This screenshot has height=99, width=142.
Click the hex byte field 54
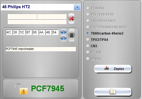pyautogui.click(x=55, y=32)
